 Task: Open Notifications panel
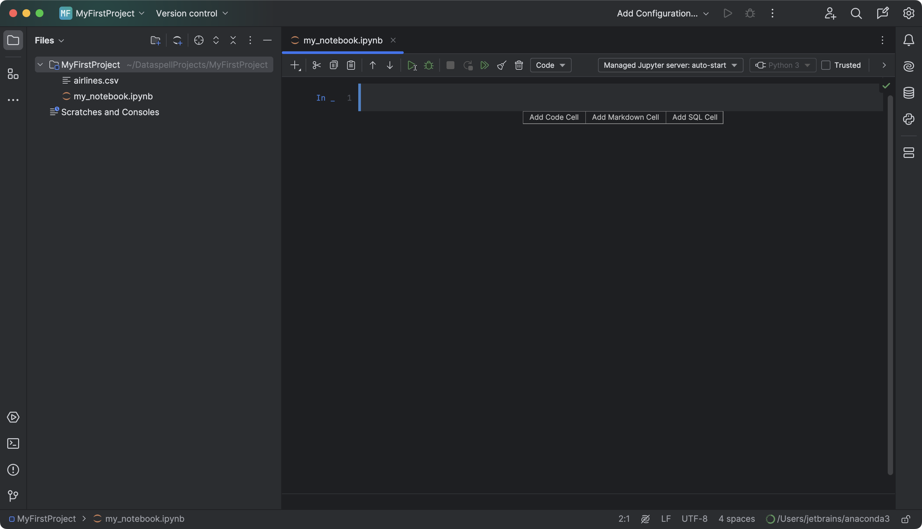tap(908, 40)
